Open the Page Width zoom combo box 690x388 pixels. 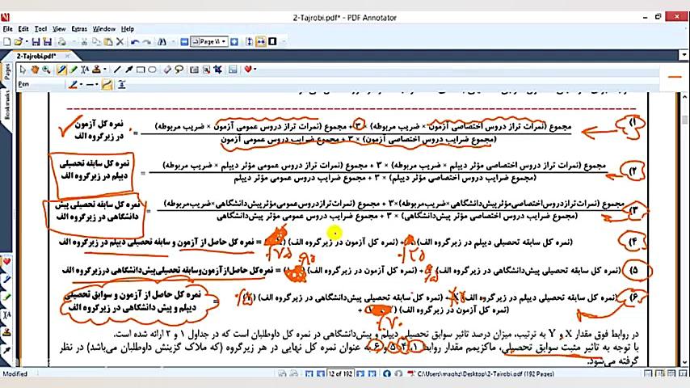[209, 42]
